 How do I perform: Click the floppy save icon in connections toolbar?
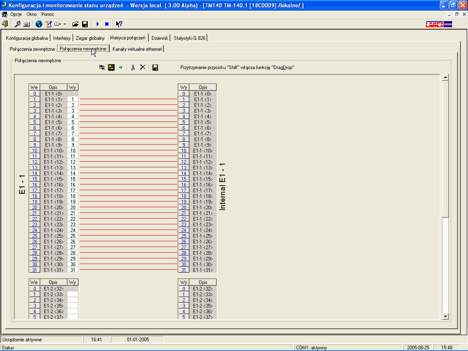155,68
